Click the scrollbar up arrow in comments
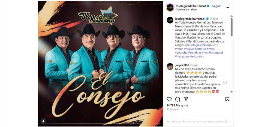267x127 pixels. click(x=232, y=16)
